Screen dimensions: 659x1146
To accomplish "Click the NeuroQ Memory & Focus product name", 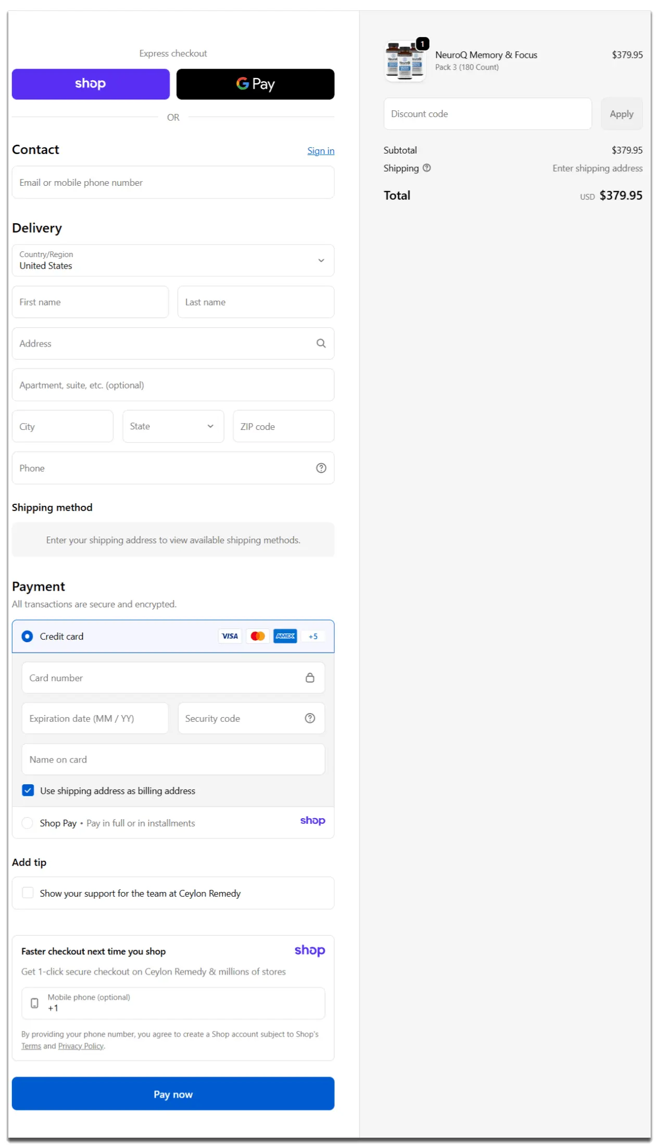I will tap(486, 55).
